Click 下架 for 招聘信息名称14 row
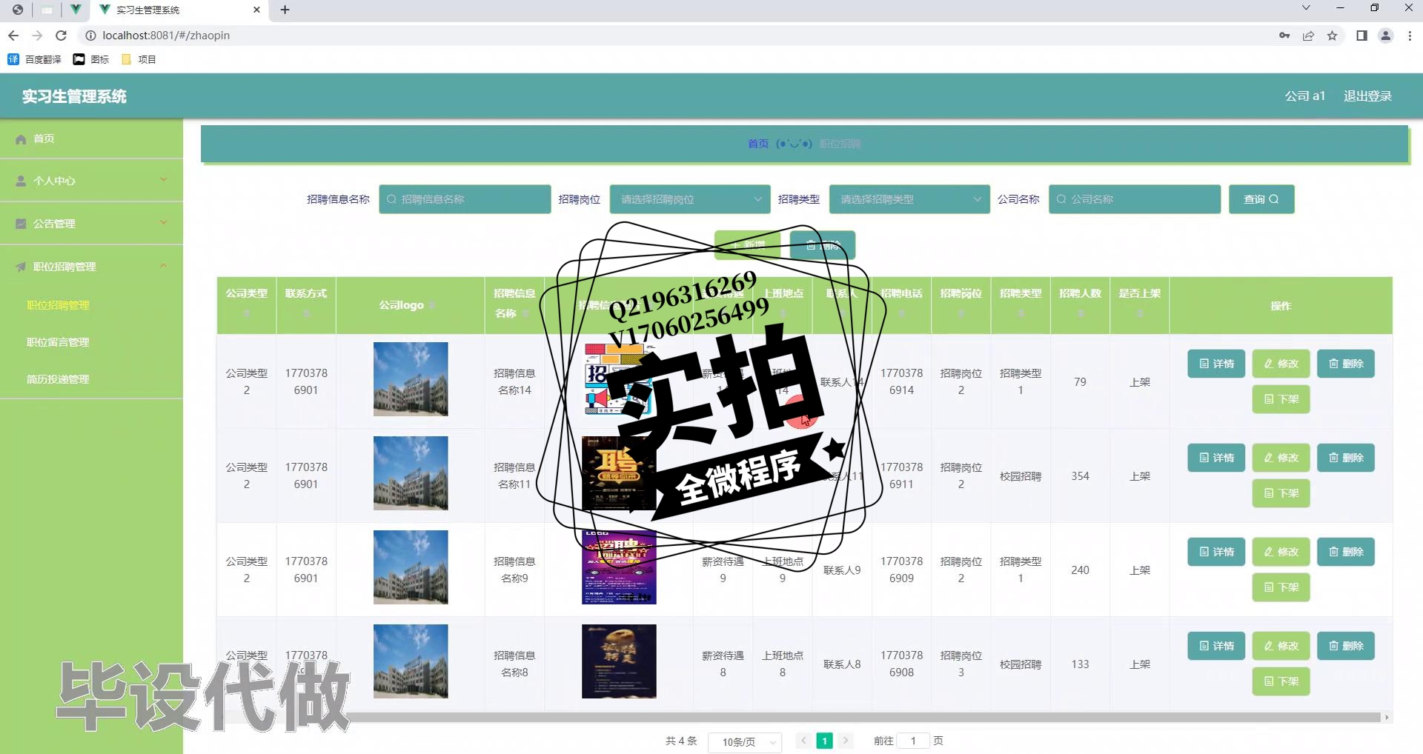 pos(1281,399)
